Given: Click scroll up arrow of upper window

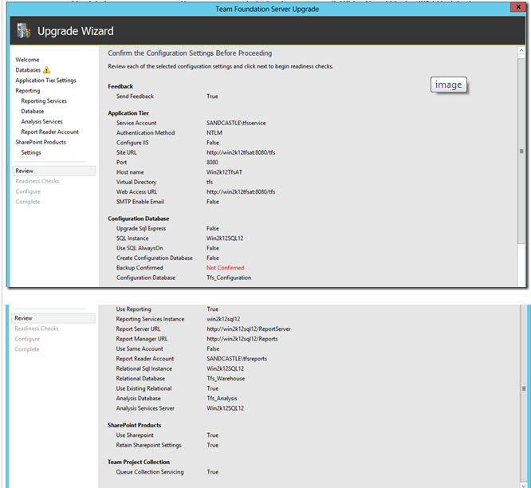Looking at the screenshot, I should click(x=521, y=50).
